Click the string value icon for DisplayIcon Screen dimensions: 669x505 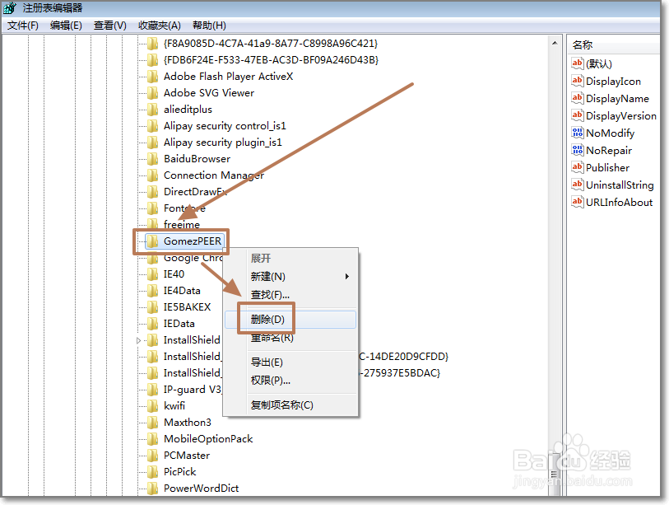(578, 81)
